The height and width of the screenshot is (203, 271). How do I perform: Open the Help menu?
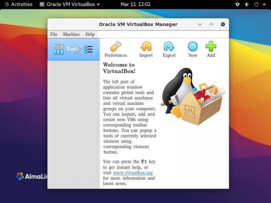click(90, 34)
